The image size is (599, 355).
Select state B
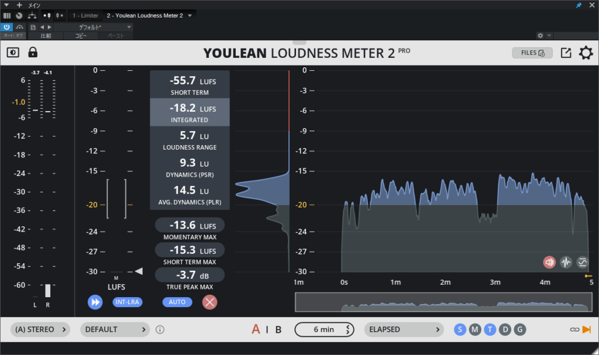tap(278, 329)
